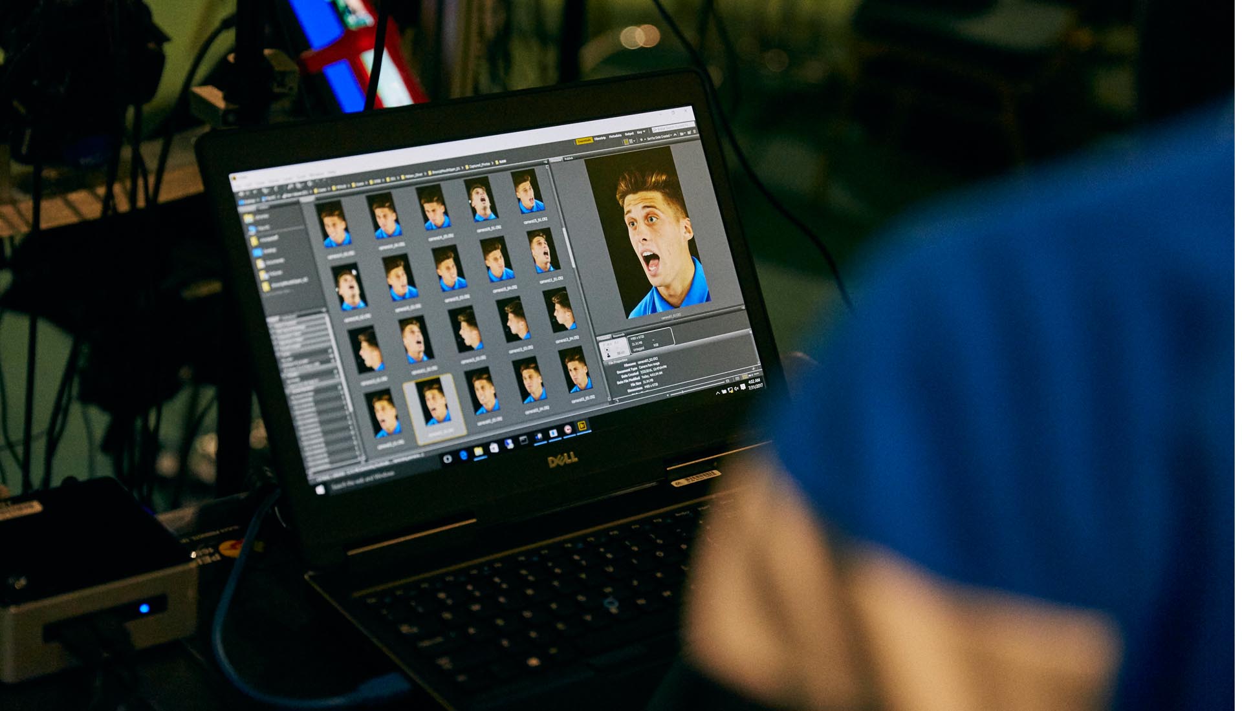Click Captured_Photos folder in the path bar

[479, 165]
